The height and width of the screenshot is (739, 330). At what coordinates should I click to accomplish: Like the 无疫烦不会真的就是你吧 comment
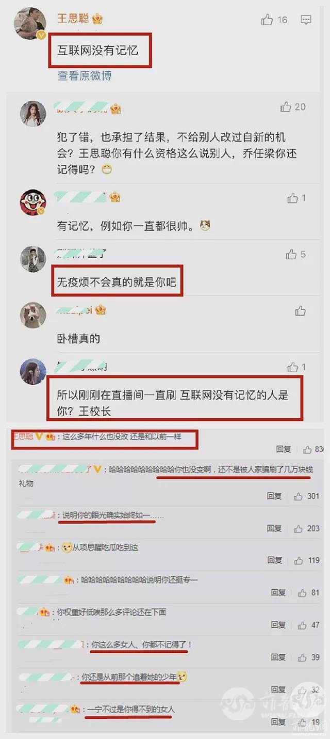tap(291, 254)
